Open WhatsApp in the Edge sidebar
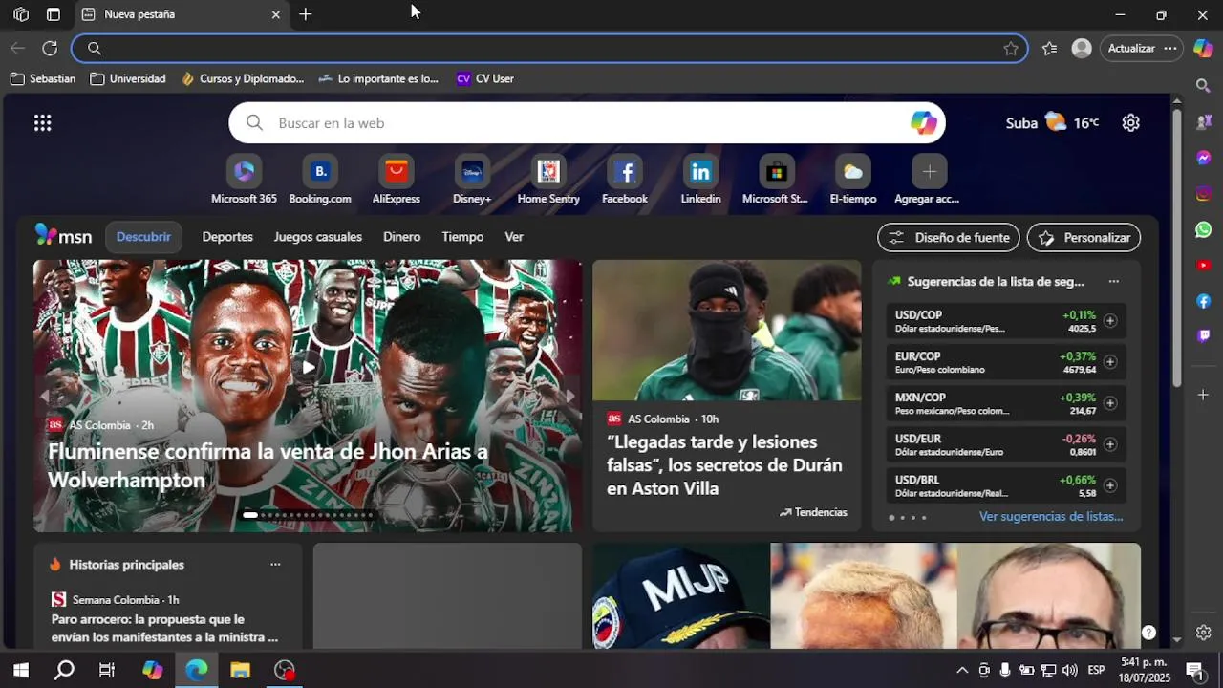Viewport: 1223px width, 688px height. pos(1203,229)
